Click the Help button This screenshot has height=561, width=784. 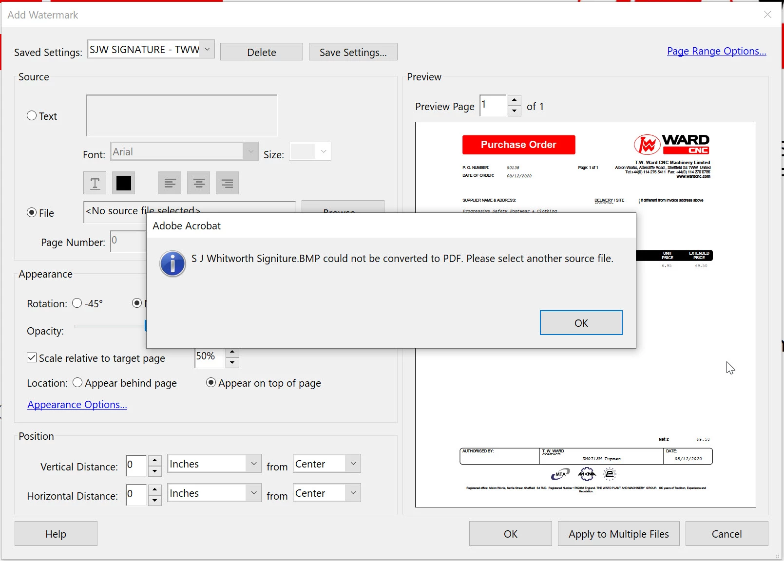pyautogui.click(x=56, y=534)
